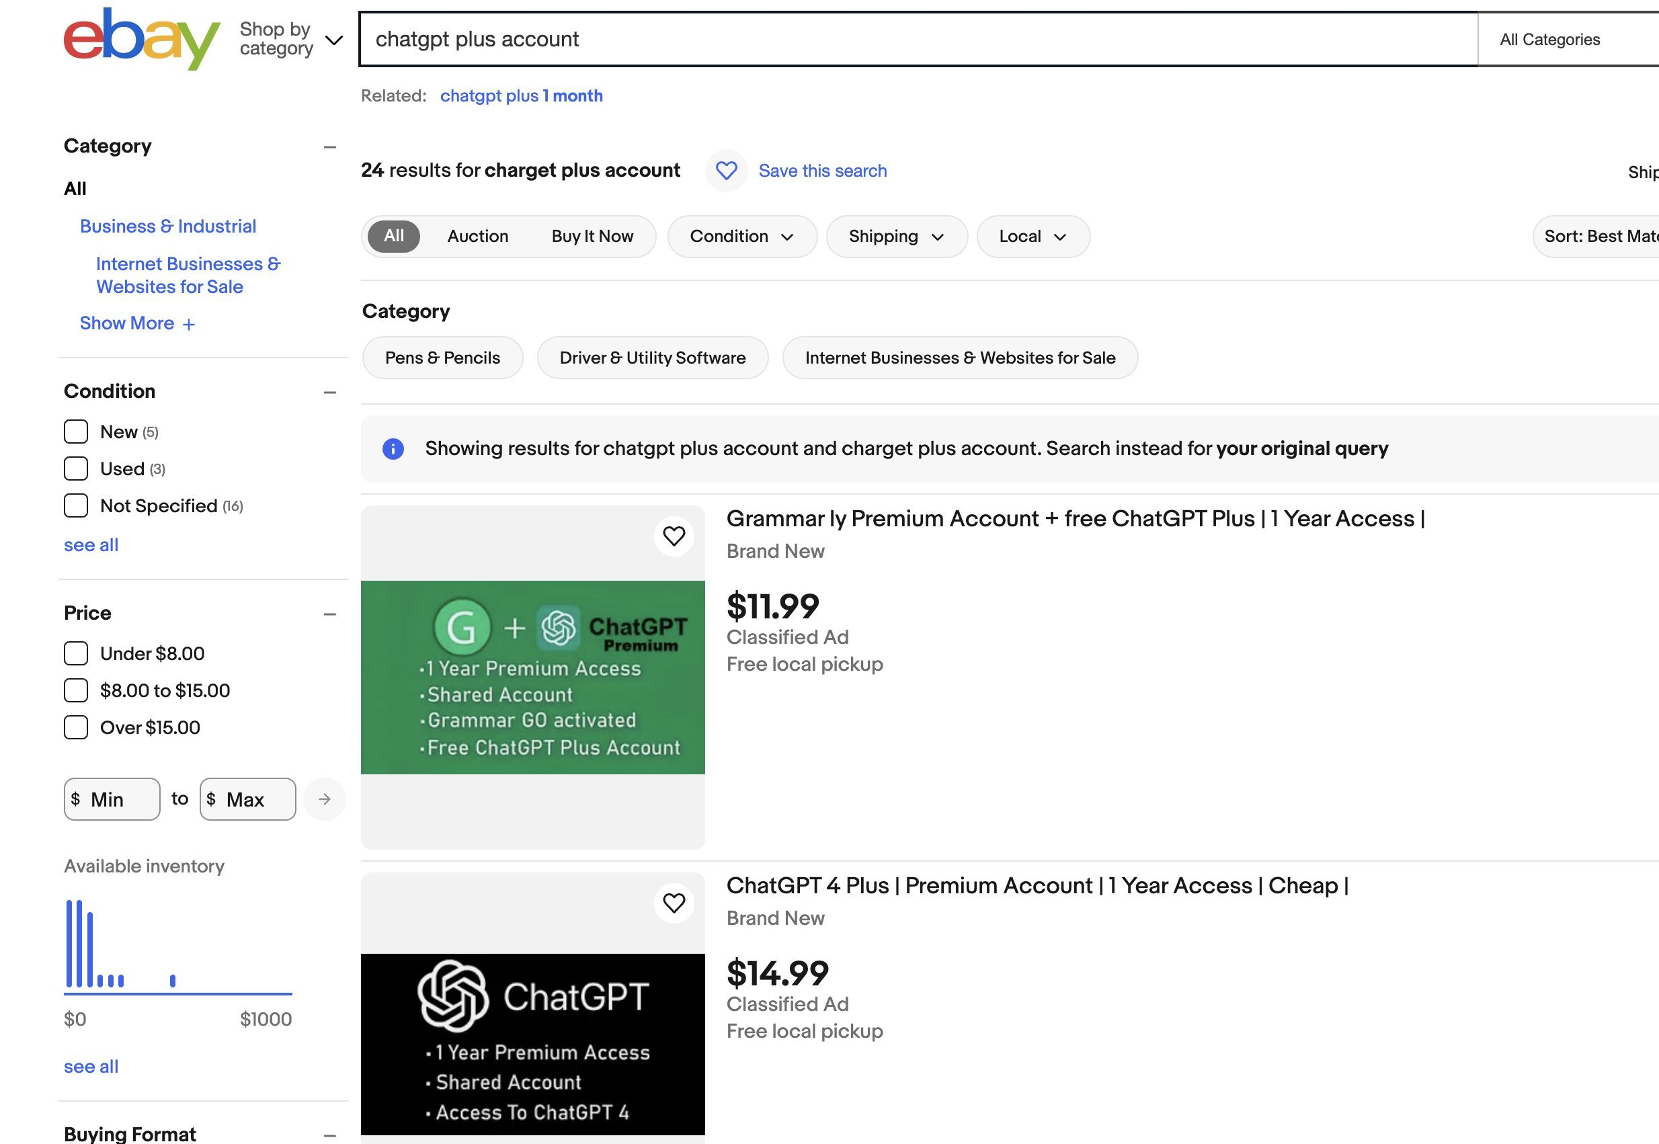Add the Grammarly Premium listing to watchlist
Viewport: 1659px width, 1144px height.
pyautogui.click(x=674, y=536)
